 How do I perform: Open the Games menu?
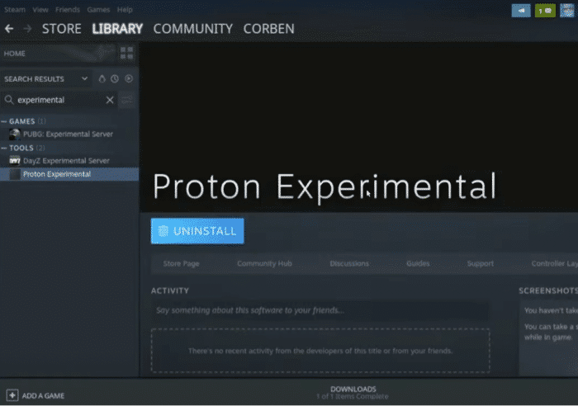click(98, 10)
